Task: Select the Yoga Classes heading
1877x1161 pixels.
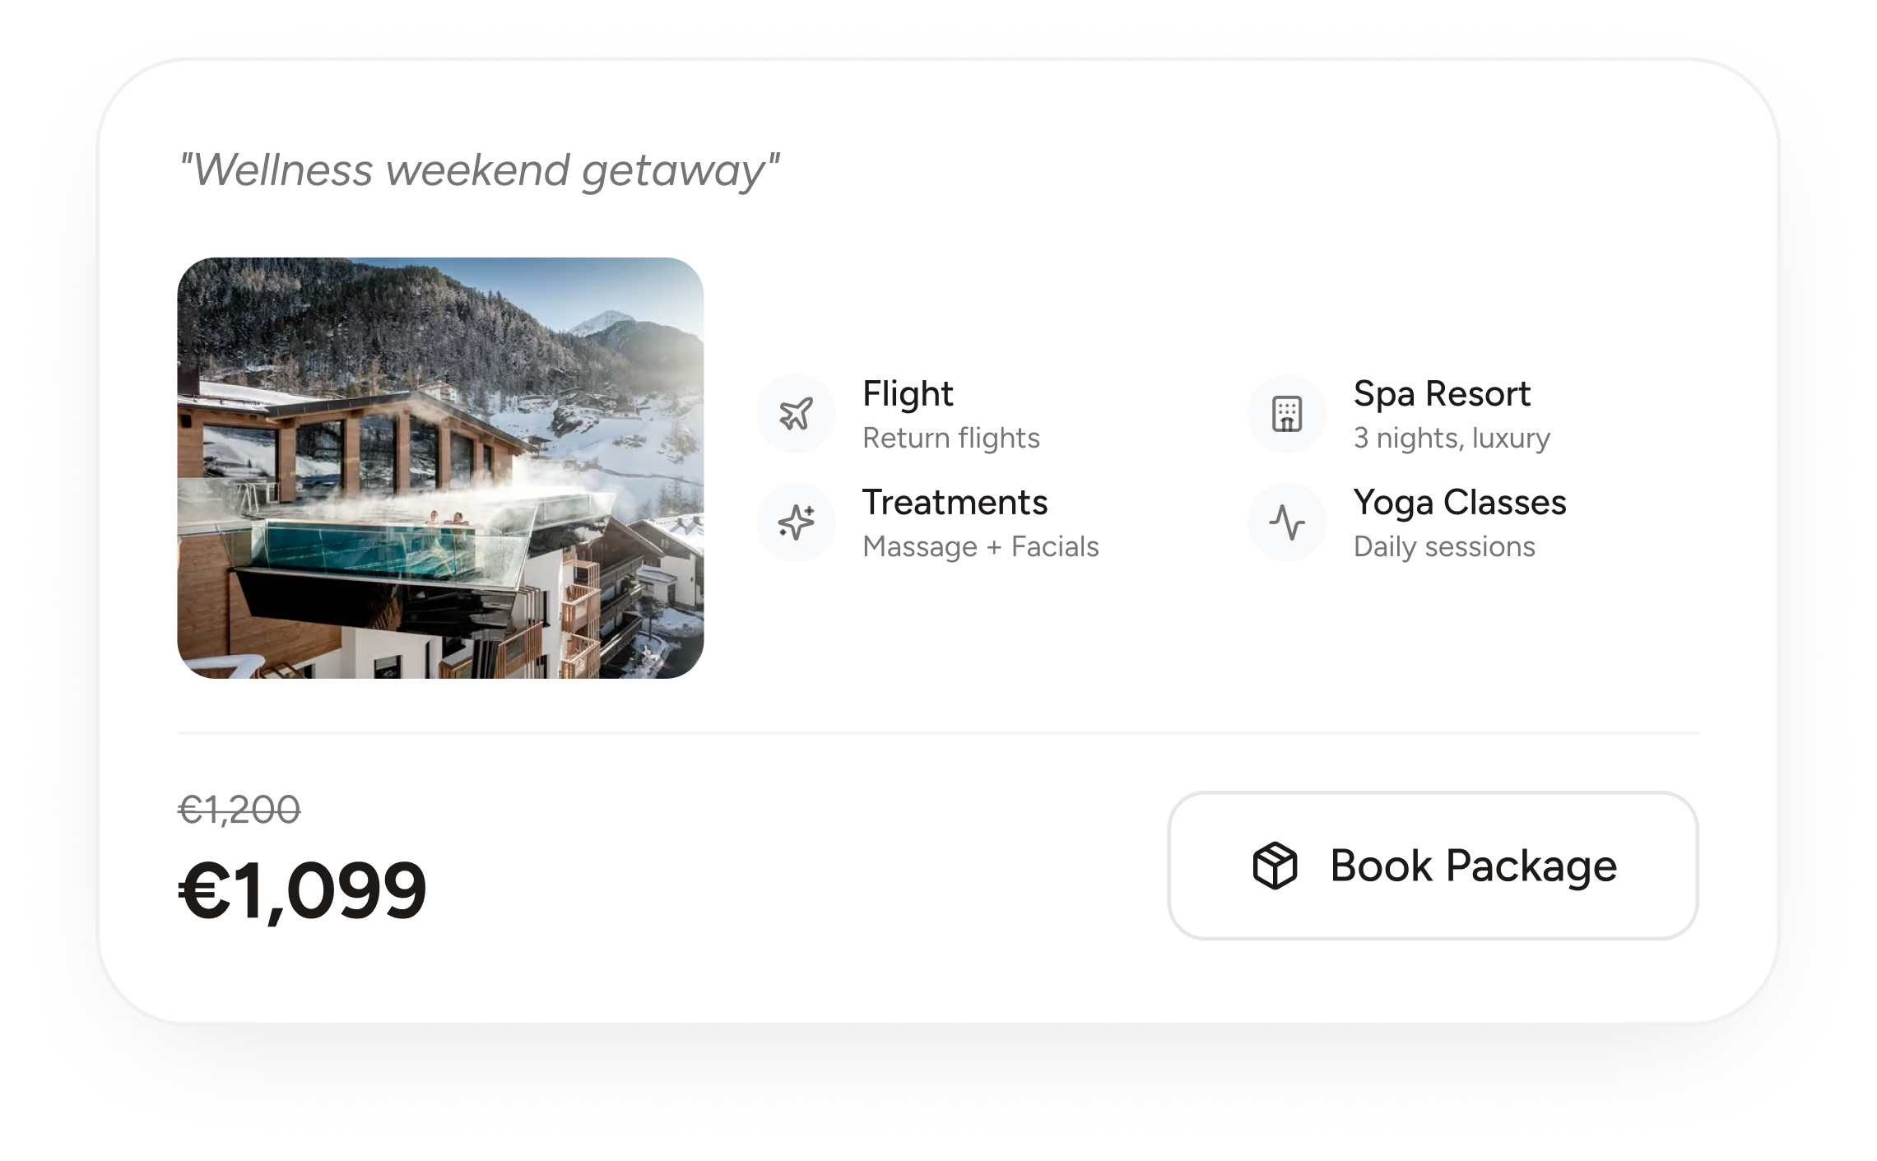Action: click(x=1460, y=503)
